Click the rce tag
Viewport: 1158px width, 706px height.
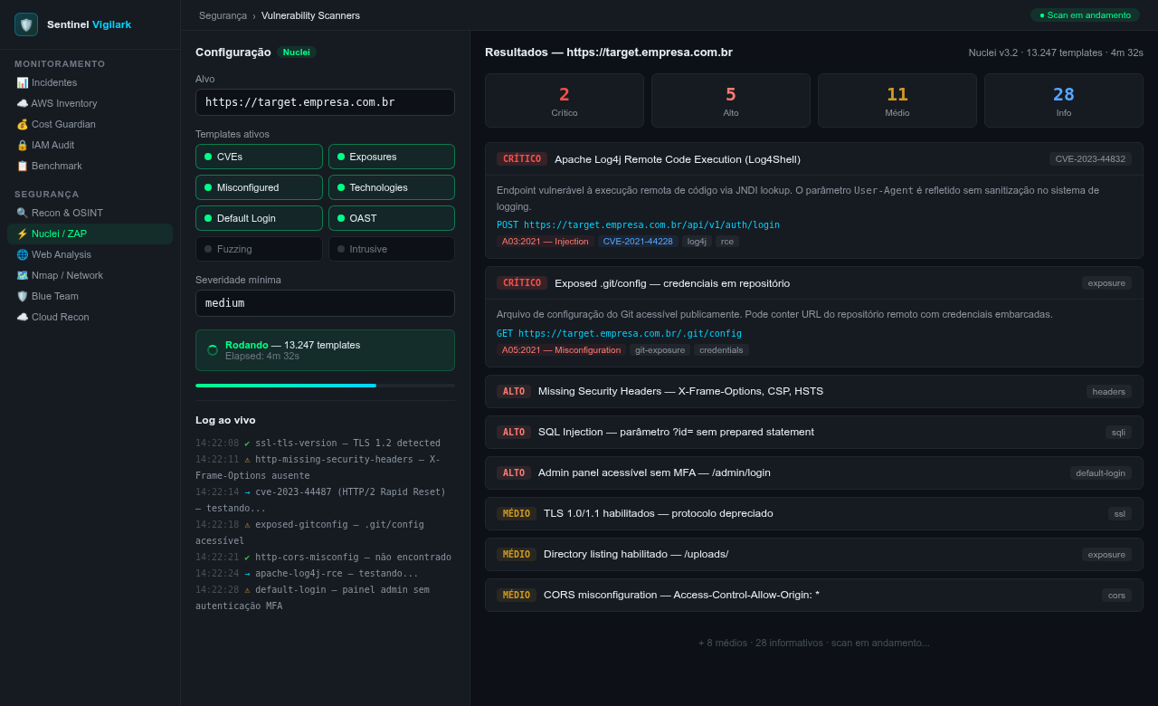click(x=727, y=242)
